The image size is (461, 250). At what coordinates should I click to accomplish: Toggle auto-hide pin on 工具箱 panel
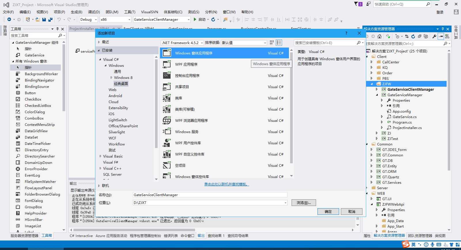click(58, 29)
